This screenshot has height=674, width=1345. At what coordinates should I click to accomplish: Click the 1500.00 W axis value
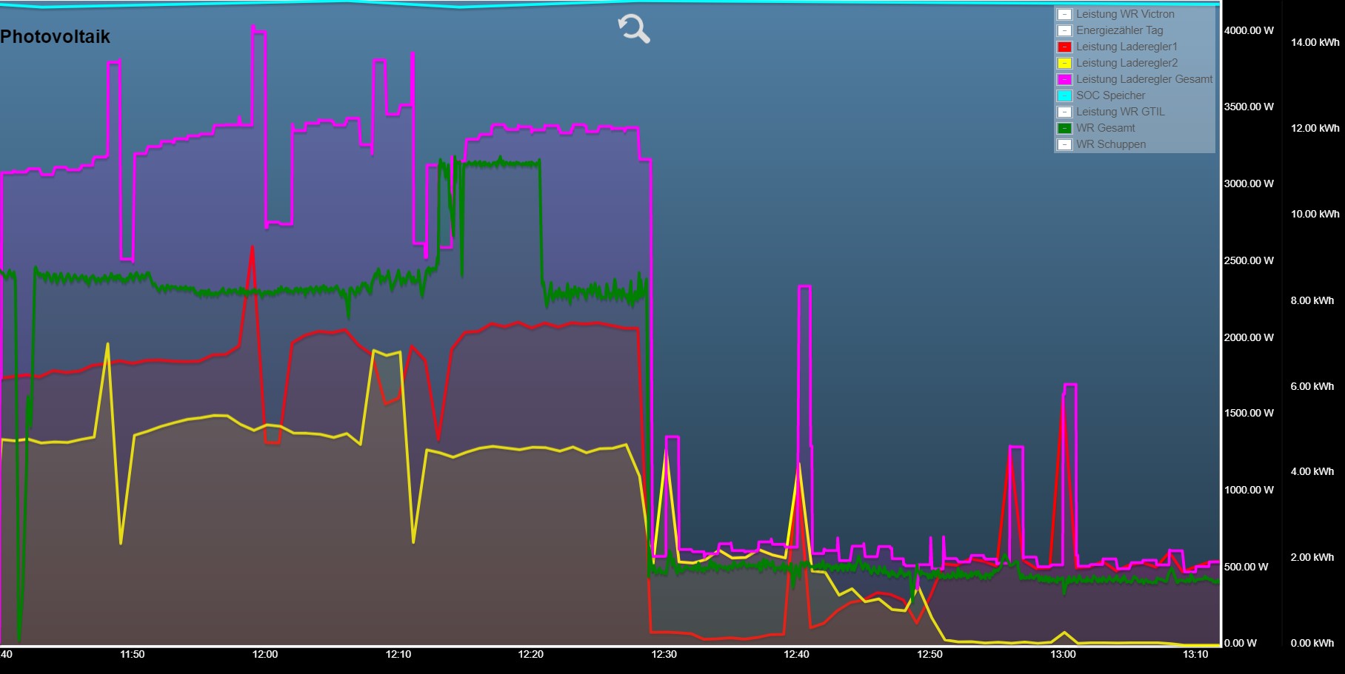tap(1249, 413)
